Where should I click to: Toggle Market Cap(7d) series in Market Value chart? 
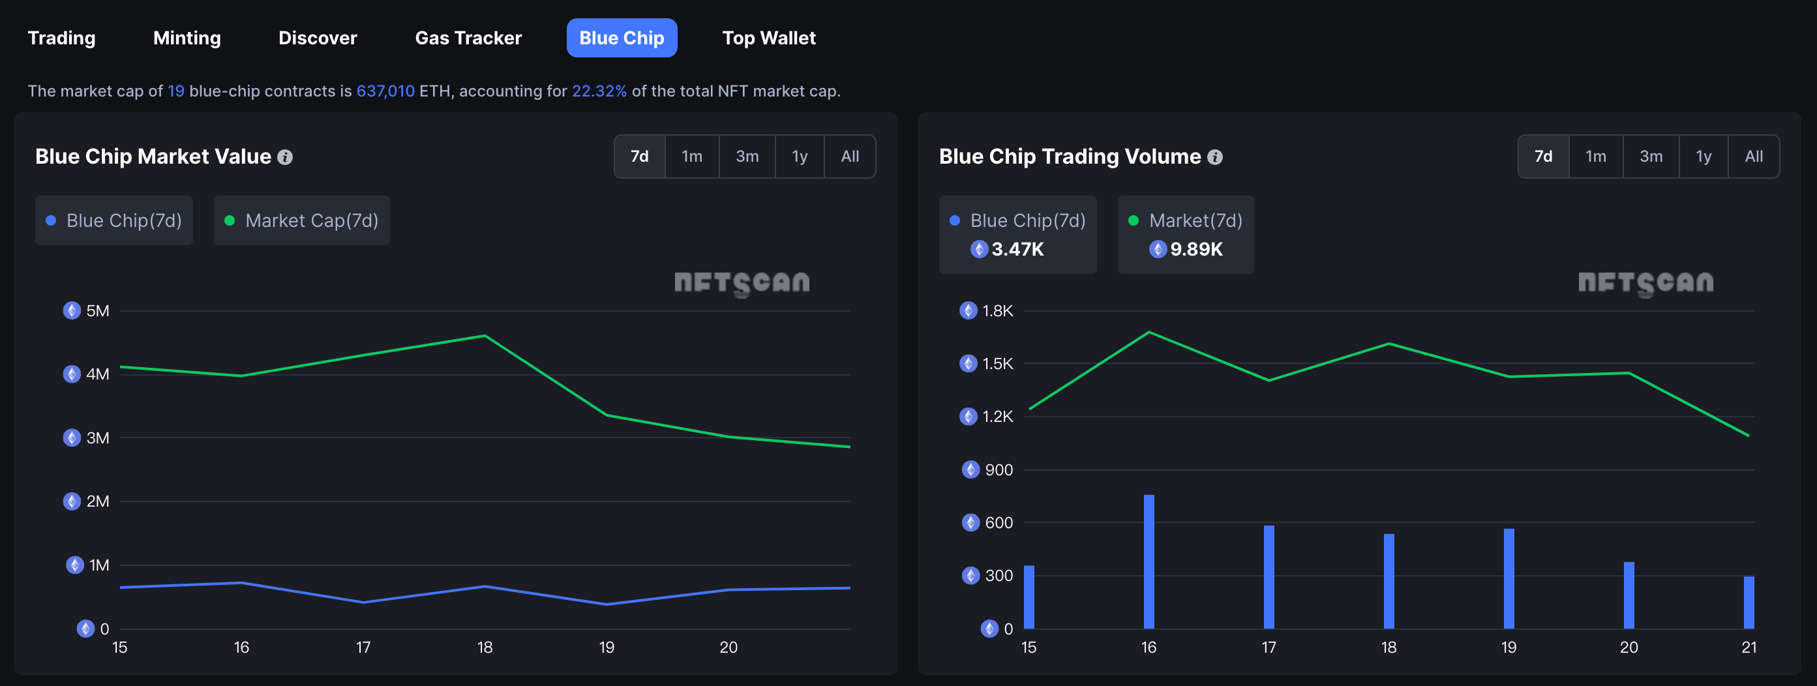coord(301,220)
